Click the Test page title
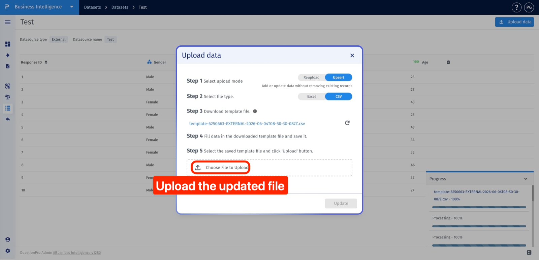 pos(27,22)
